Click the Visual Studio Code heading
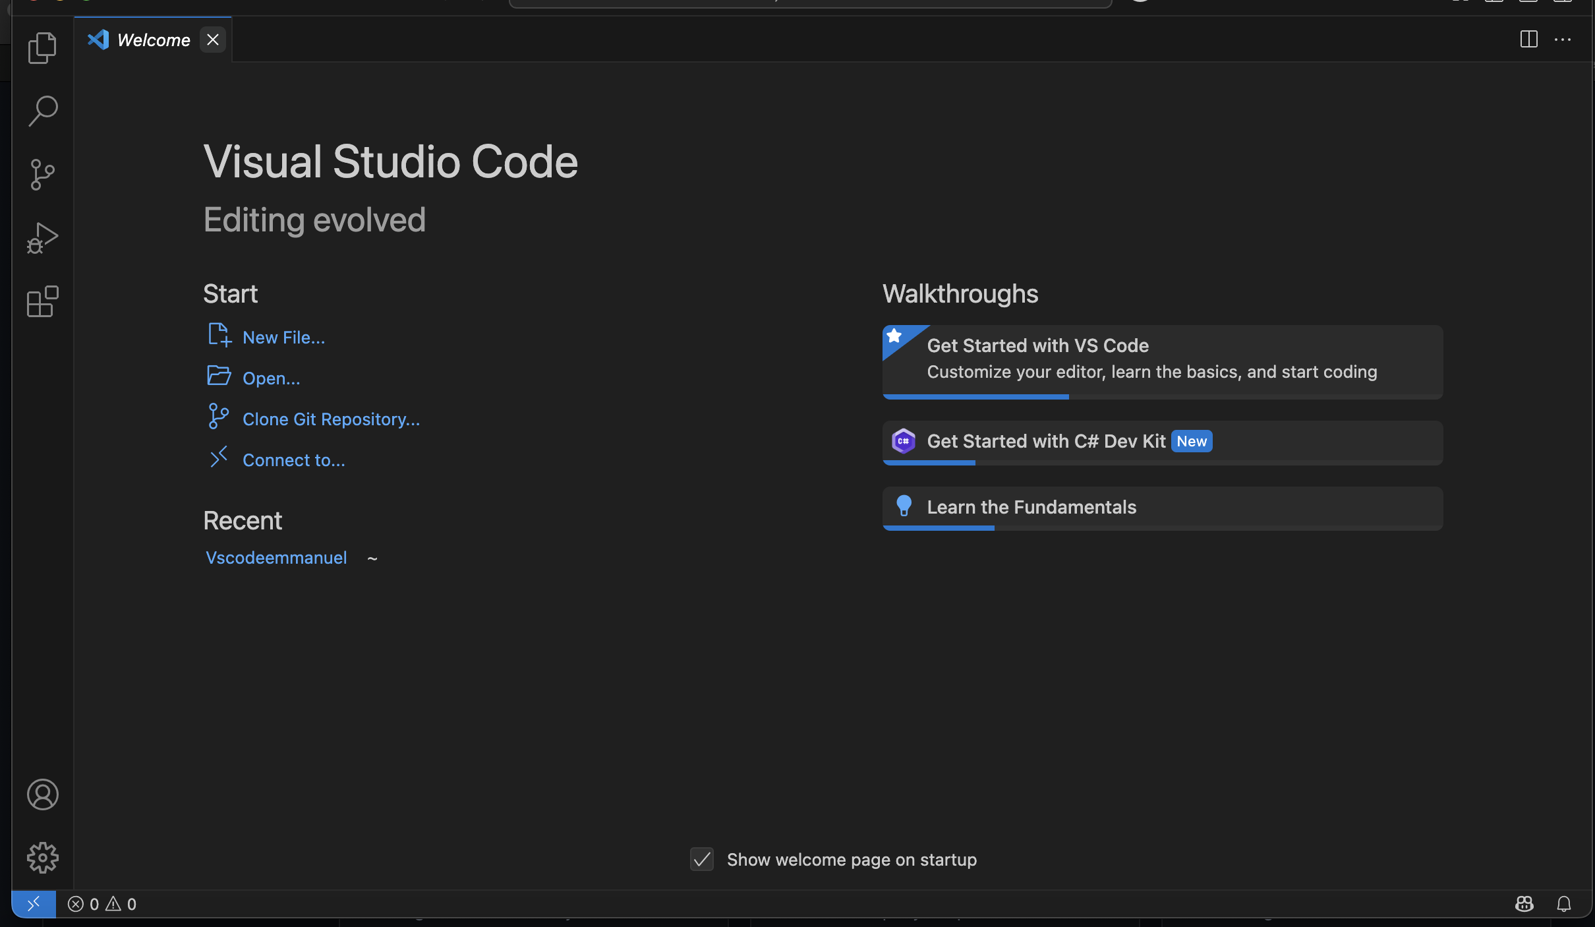Image resolution: width=1595 pixels, height=927 pixels. [391, 162]
